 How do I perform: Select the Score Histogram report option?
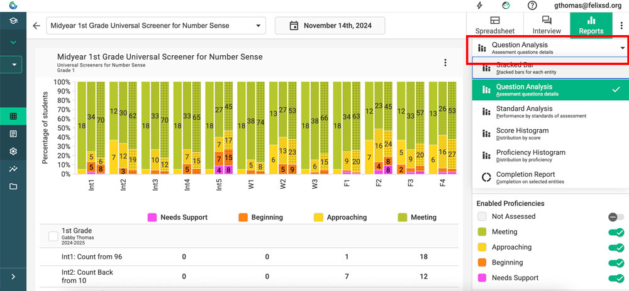pos(522,133)
